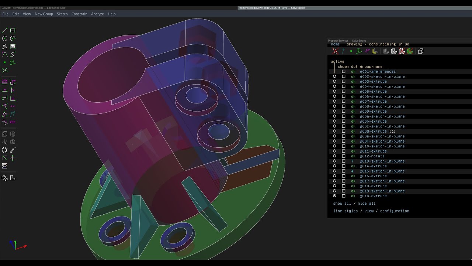Open the Analyze menu
The image size is (472, 266).
97,14
